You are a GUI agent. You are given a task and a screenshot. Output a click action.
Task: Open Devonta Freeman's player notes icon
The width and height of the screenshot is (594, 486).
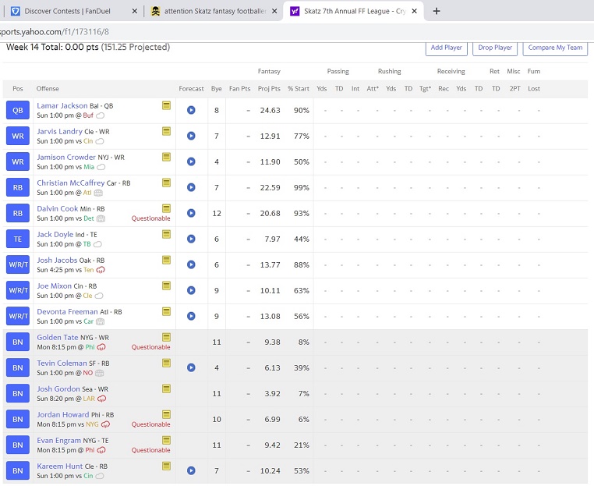pos(166,311)
